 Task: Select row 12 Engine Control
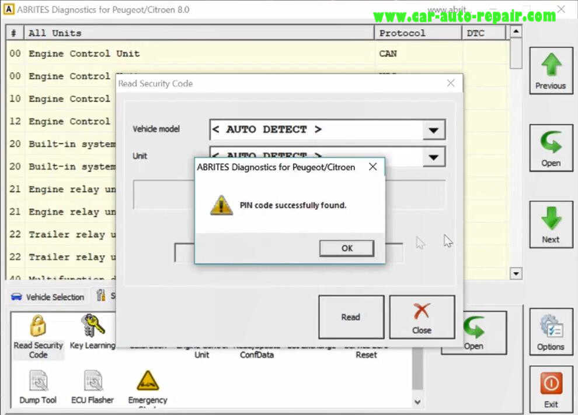click(x=61, y=121)
